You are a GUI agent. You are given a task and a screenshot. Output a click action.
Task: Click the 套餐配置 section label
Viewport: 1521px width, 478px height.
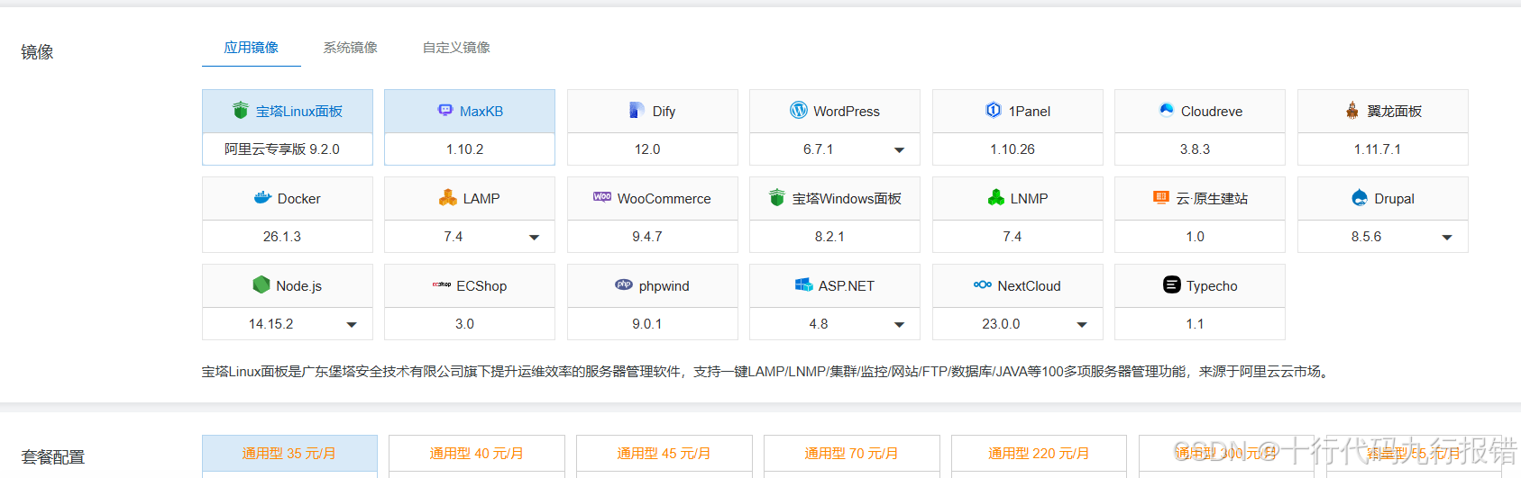coord(53,457)
